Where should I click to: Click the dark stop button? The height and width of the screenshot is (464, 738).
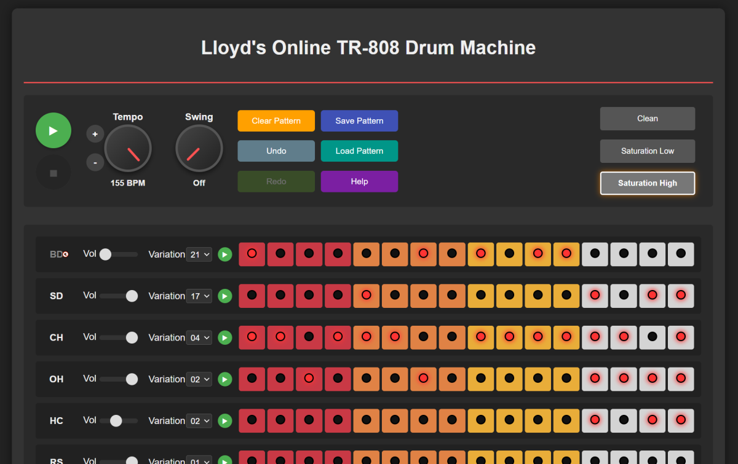[54, 173]
